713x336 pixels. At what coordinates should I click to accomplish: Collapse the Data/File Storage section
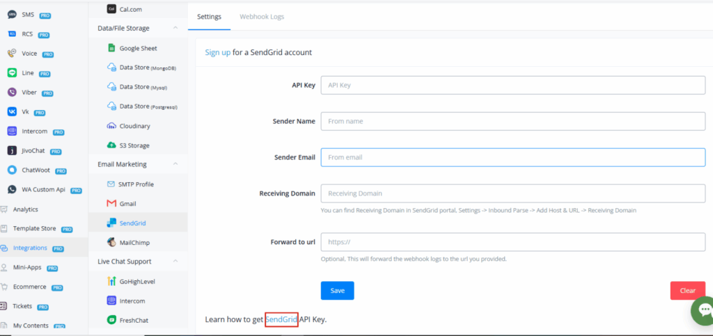point(175,28)
